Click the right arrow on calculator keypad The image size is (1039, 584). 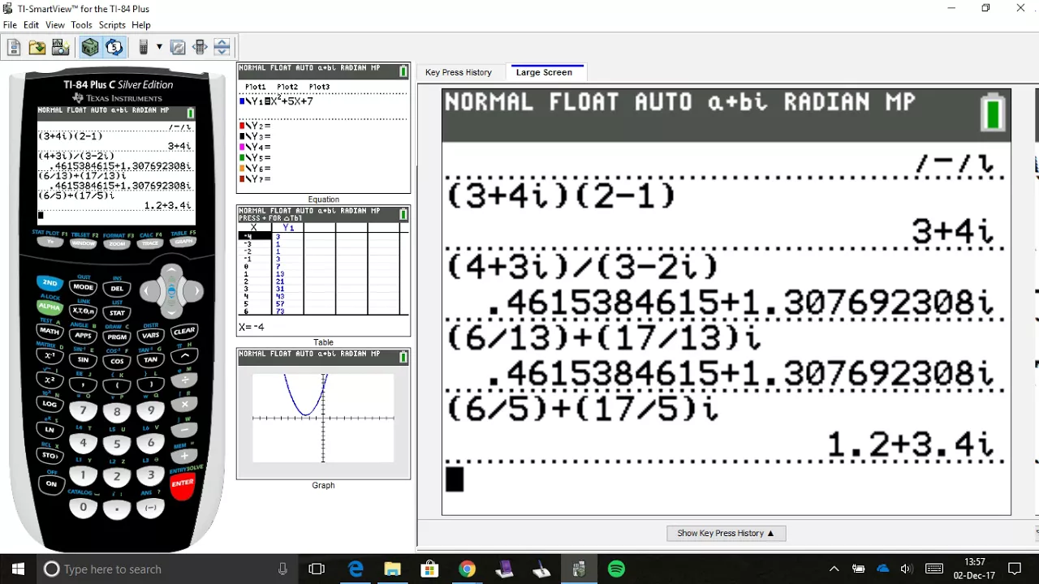pyautogui.click(x=195, y=290)
